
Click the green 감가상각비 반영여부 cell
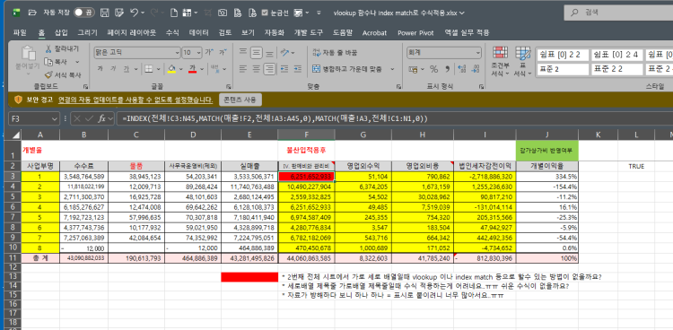547,150
